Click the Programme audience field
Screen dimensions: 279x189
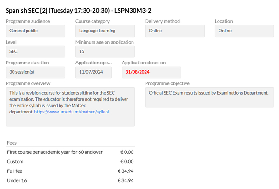[x=35, y=31]
